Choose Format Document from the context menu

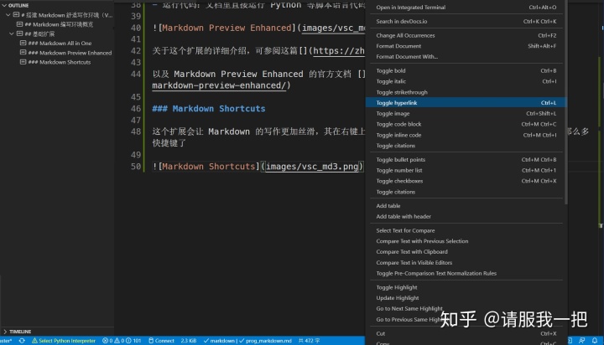click(x=466, y=46)
